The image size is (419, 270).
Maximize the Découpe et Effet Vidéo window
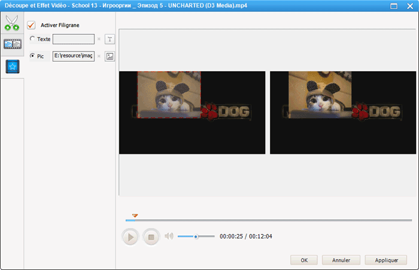(394, 6)
